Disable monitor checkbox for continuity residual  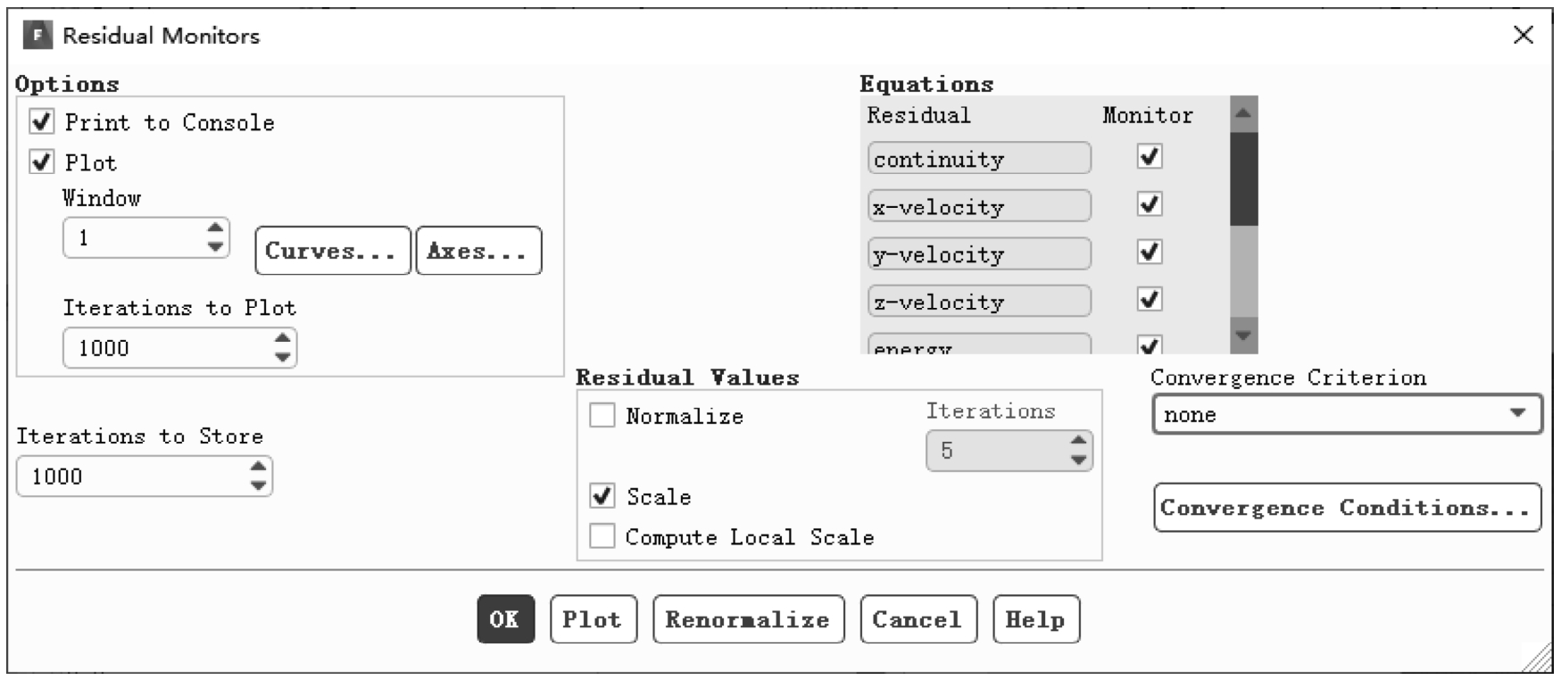[1150, 157]
